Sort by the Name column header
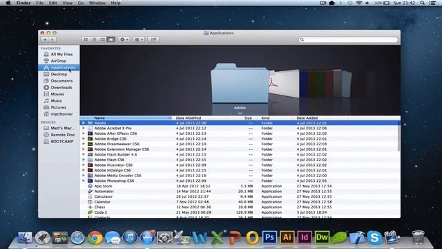The width and height of the screenshot is (442, 249). [x=126, y=118]
